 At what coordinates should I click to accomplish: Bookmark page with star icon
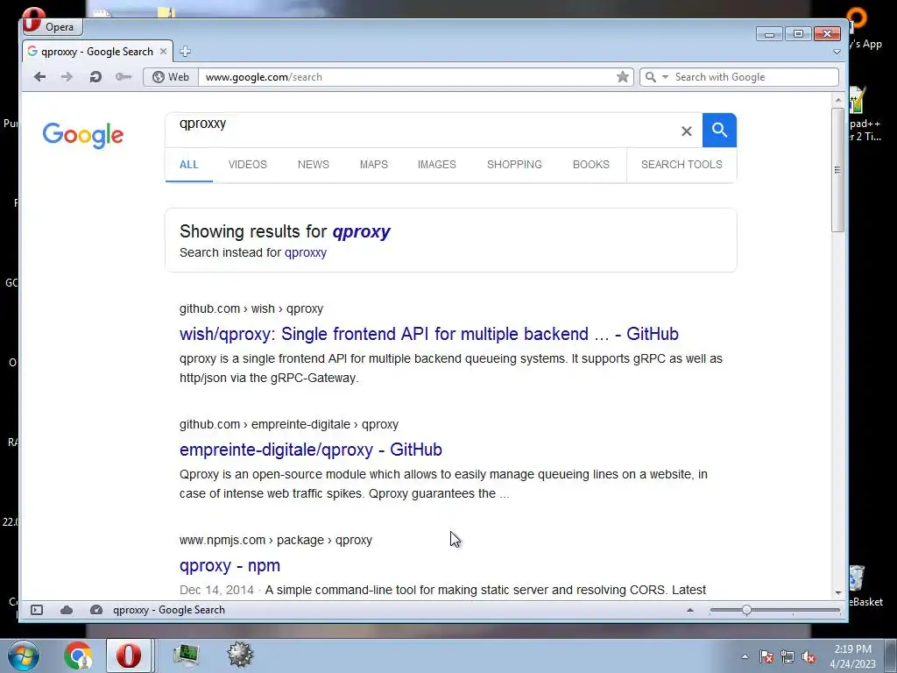623,77
